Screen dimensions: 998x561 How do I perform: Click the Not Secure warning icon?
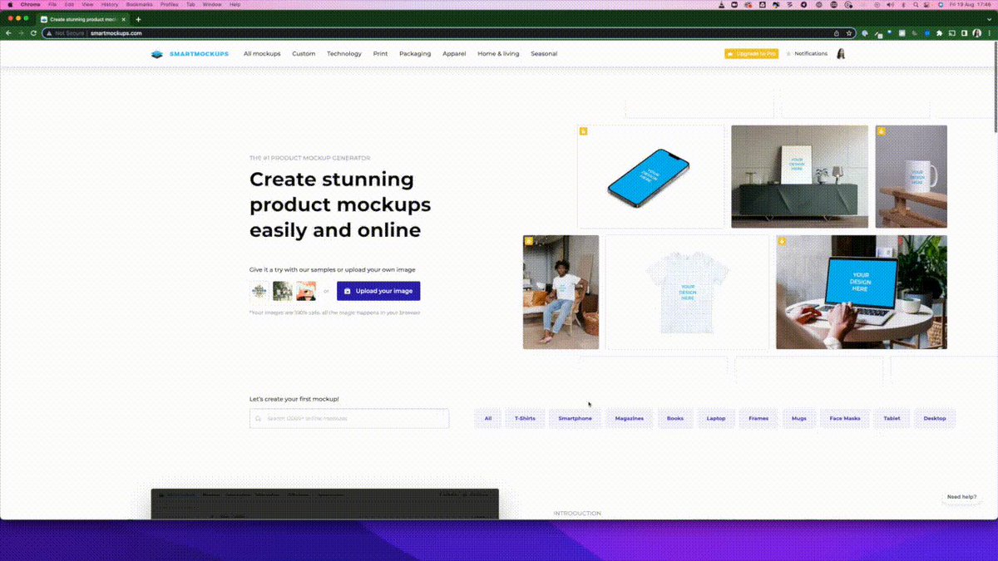[x=49, y=33]
